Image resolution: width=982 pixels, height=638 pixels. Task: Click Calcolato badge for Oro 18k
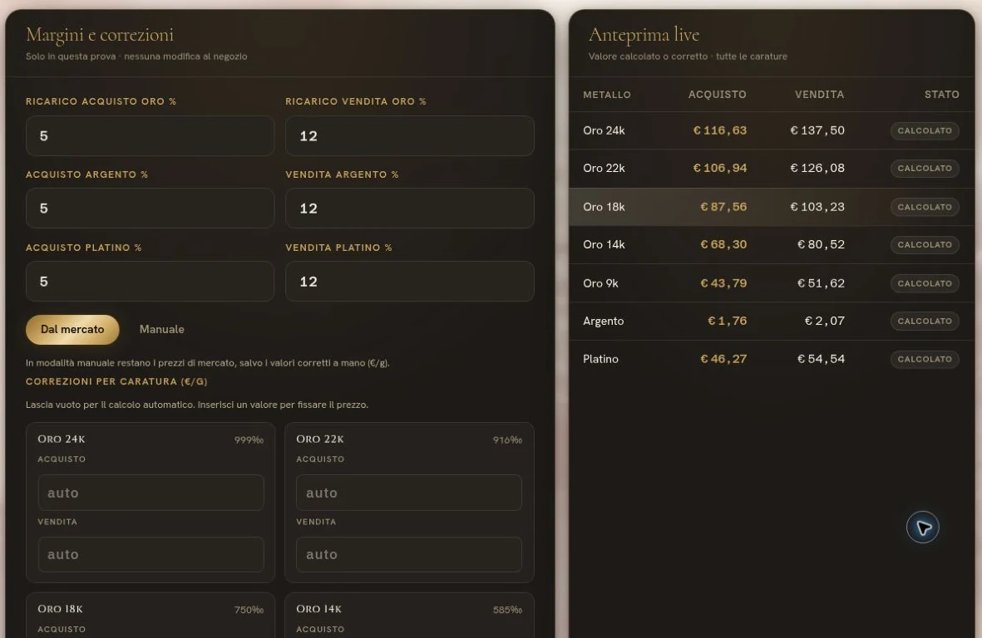[925, 207]
